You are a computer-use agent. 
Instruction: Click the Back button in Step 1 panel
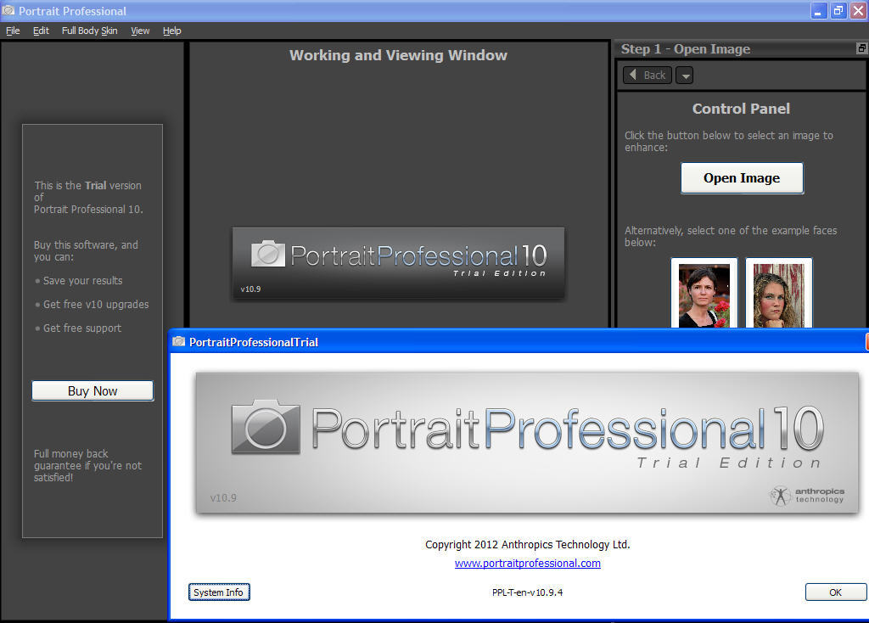point(648,75)
